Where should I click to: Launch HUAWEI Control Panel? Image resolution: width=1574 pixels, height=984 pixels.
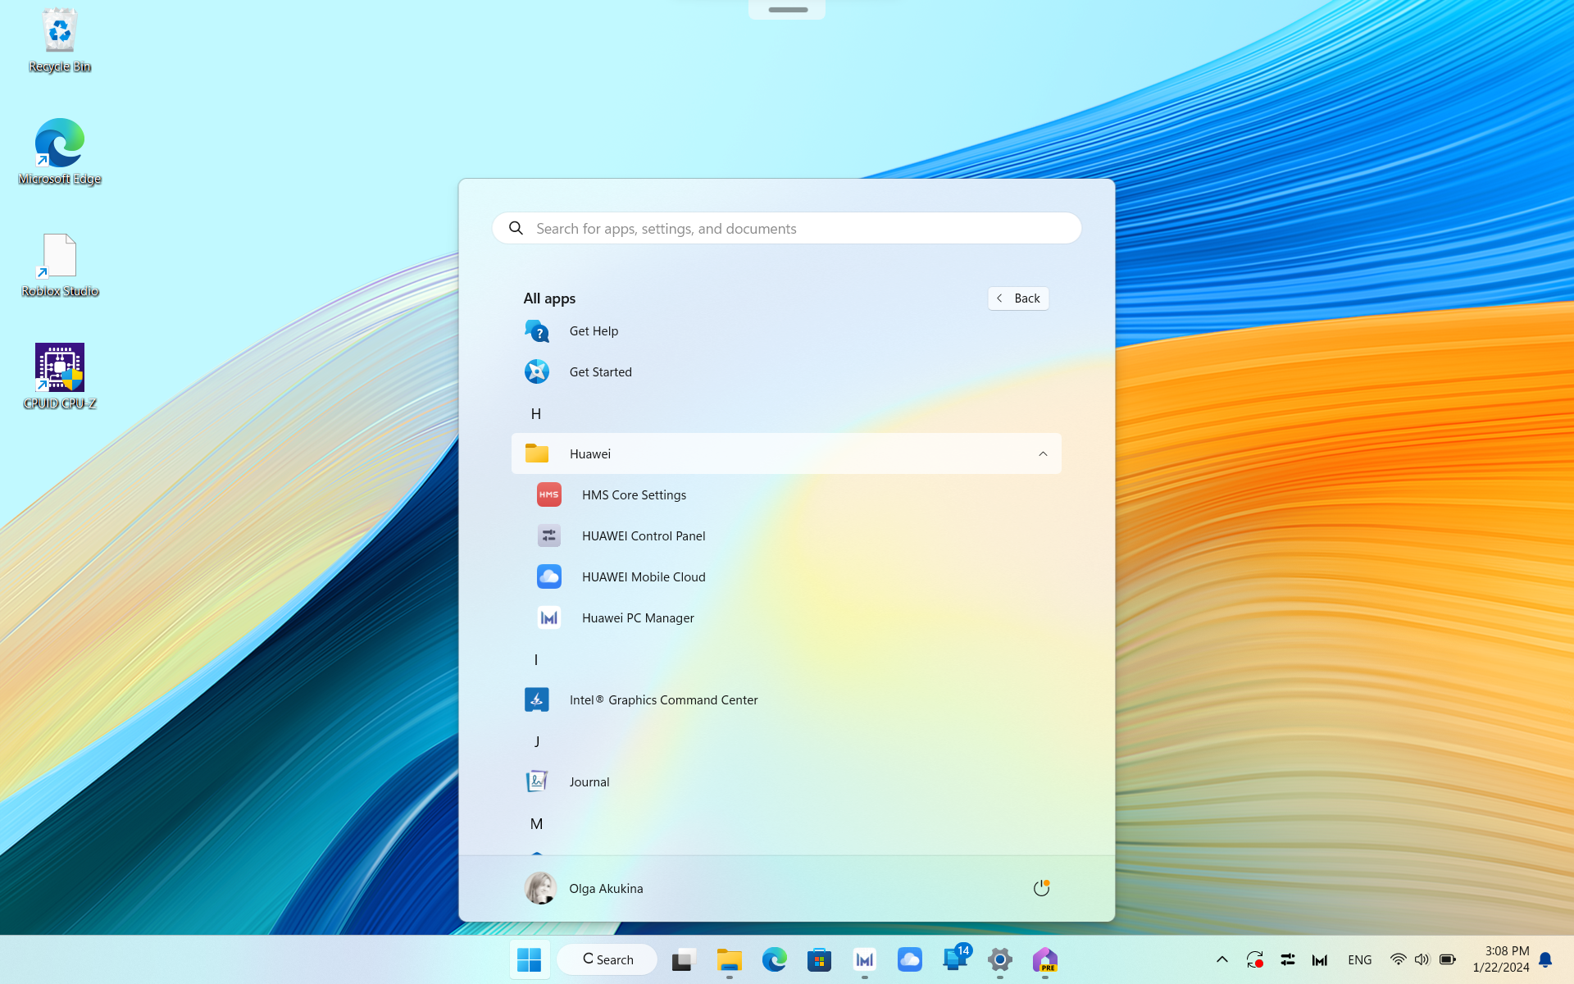(786, 535)
